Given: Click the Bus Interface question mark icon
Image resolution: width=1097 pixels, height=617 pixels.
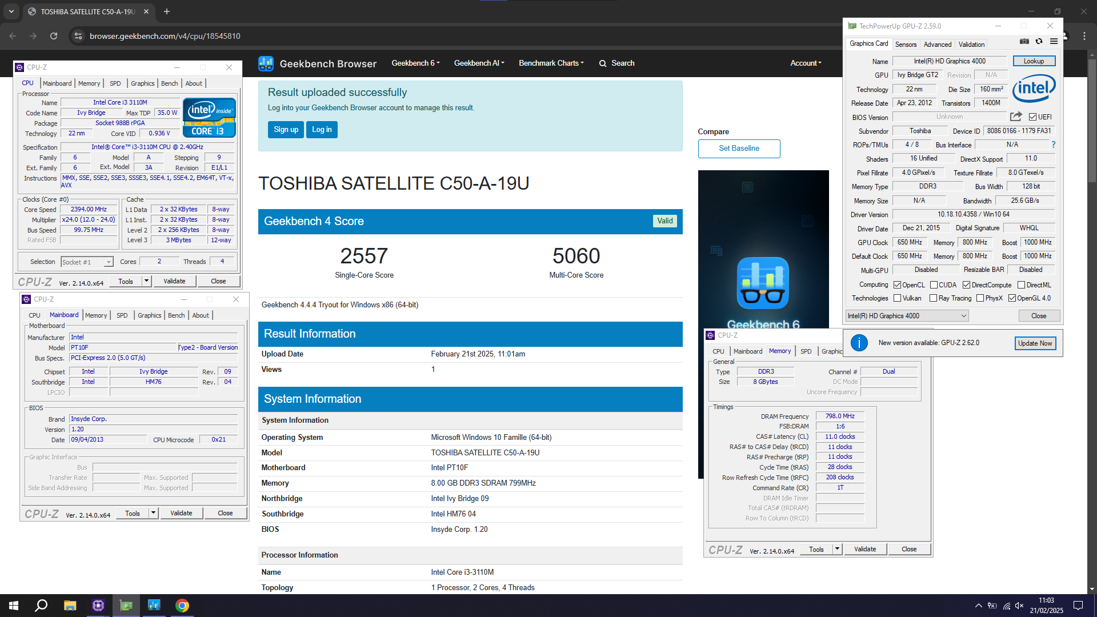Looking at the screenshot, I should coord(1054,145).
